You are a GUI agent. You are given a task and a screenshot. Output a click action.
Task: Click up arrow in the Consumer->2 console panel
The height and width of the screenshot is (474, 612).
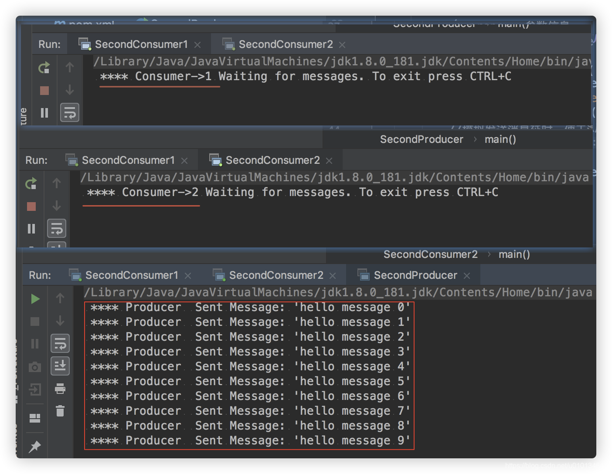tap(57, 183)
